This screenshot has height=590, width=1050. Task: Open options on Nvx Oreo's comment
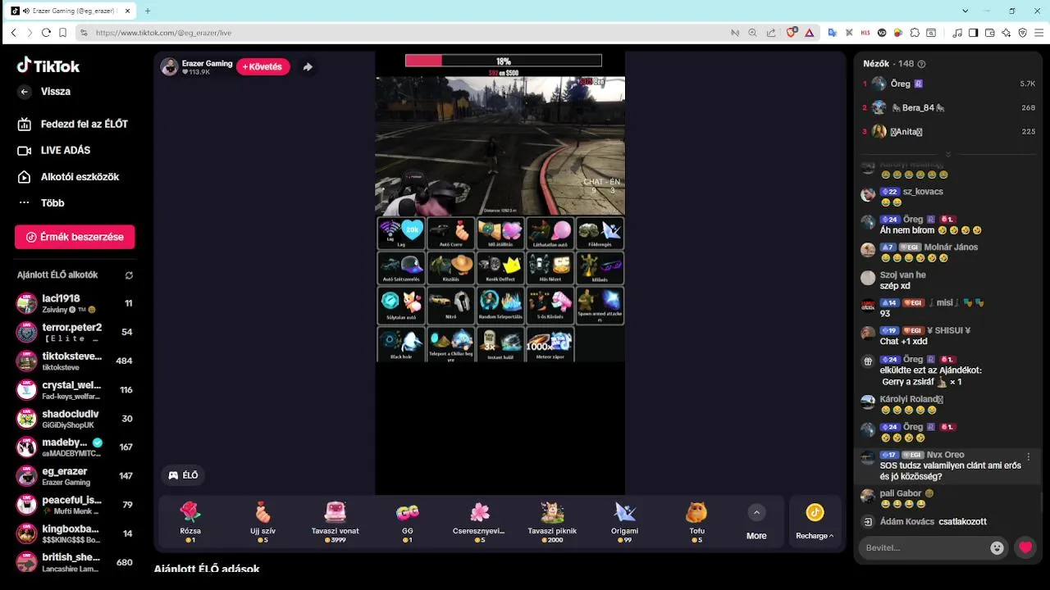point(1029,456)
